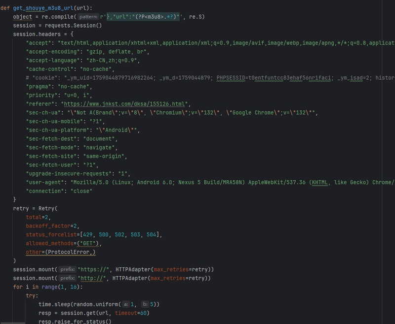Image resolution: width=395 pixels, height=324 pixels.
Task: Click the allowed_methods parameter
Action: (x=50, y=243)
